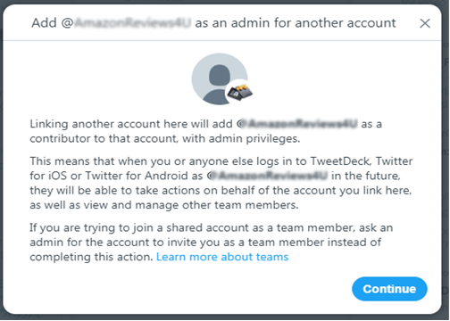Click the paragraph starting 'This means that'
This screenshot has width=450, height=321.
pos(221,183)
